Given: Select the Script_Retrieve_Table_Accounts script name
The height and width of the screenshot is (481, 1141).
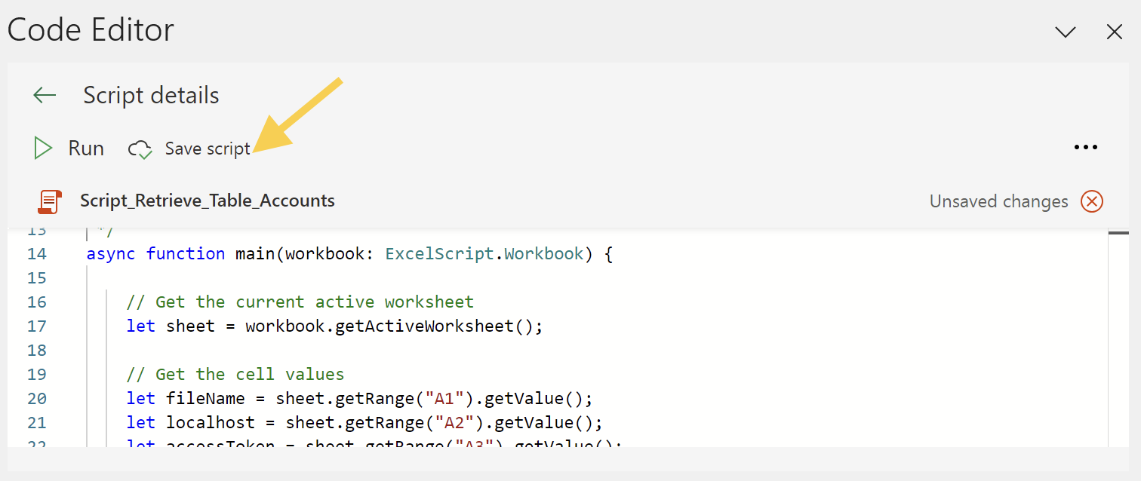Looking at the screenshot, I should pos(208,201).
